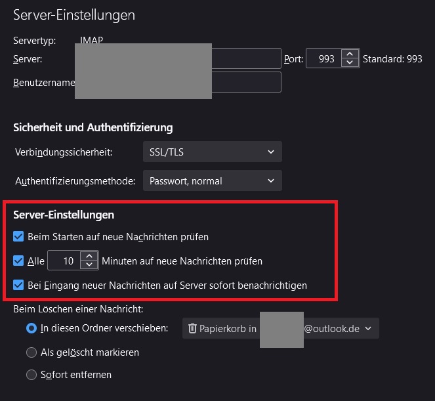Open the Papierkorb folder selection dropdown
Screen dimensions: 435x401
pos(280,328)
